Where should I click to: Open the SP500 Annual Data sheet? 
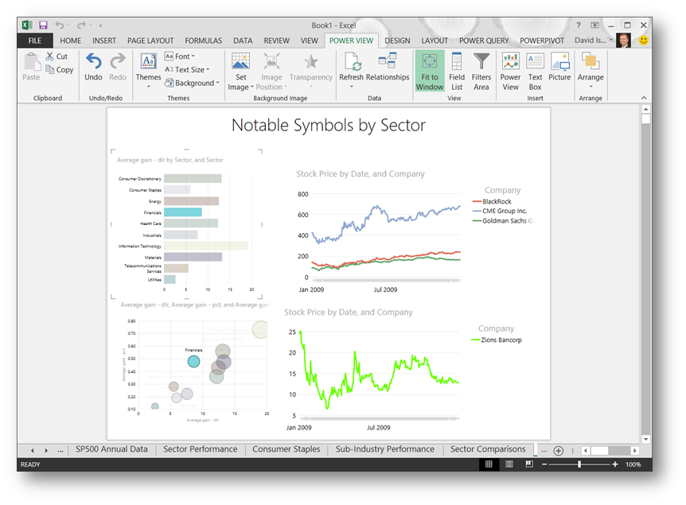(x=111, y=449)
